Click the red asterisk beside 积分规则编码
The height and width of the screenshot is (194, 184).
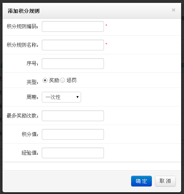pos(106,25)
